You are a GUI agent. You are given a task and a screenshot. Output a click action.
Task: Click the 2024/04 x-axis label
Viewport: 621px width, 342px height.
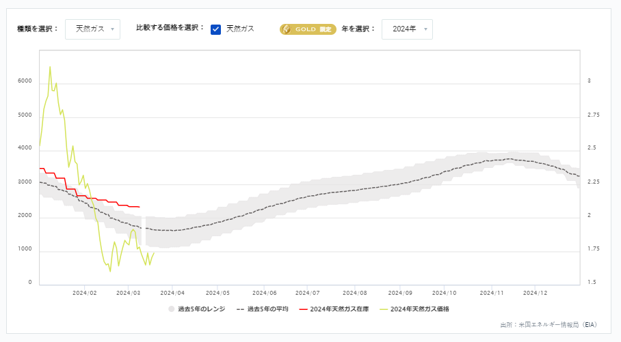click(x=172, y=293)
